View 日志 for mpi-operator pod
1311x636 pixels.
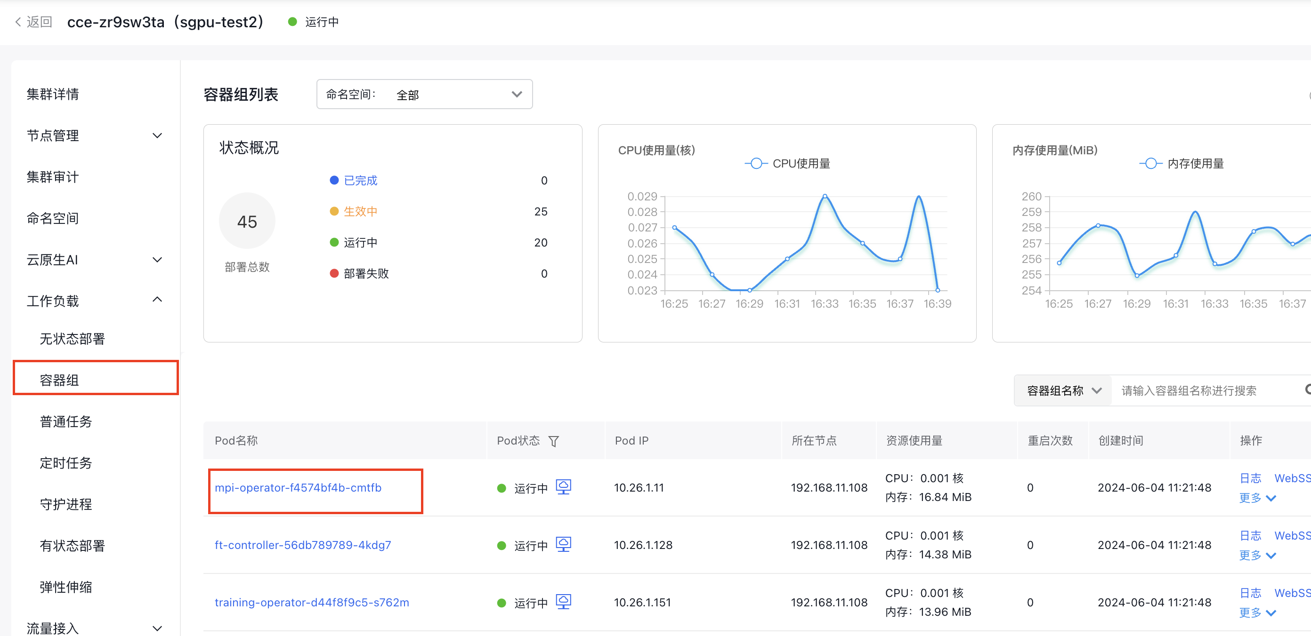point(1250,478)
